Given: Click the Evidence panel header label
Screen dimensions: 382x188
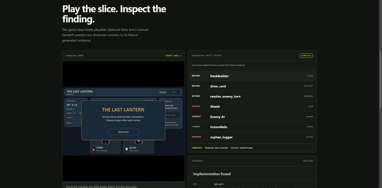Looking at the screenshot, I should (197, 161).
